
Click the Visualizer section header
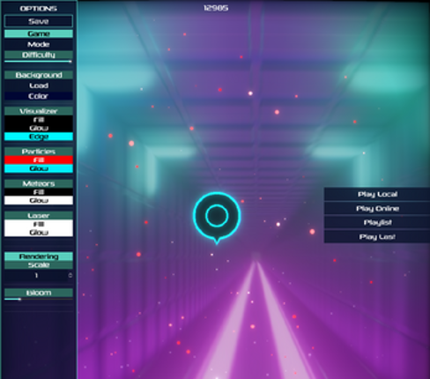(39, 111)
